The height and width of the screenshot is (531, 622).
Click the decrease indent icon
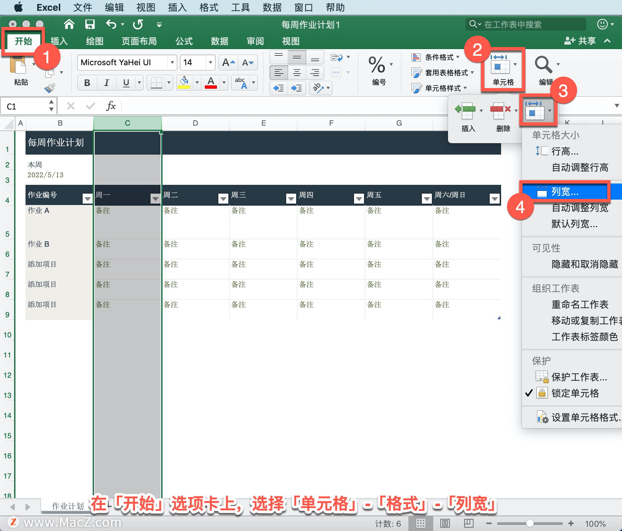279,88
